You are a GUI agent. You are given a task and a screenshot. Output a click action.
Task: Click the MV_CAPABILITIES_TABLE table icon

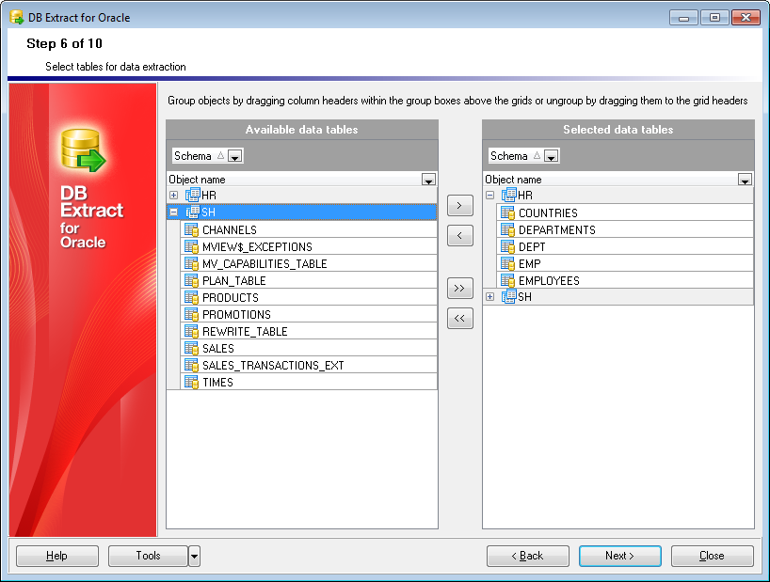[191, 263]
